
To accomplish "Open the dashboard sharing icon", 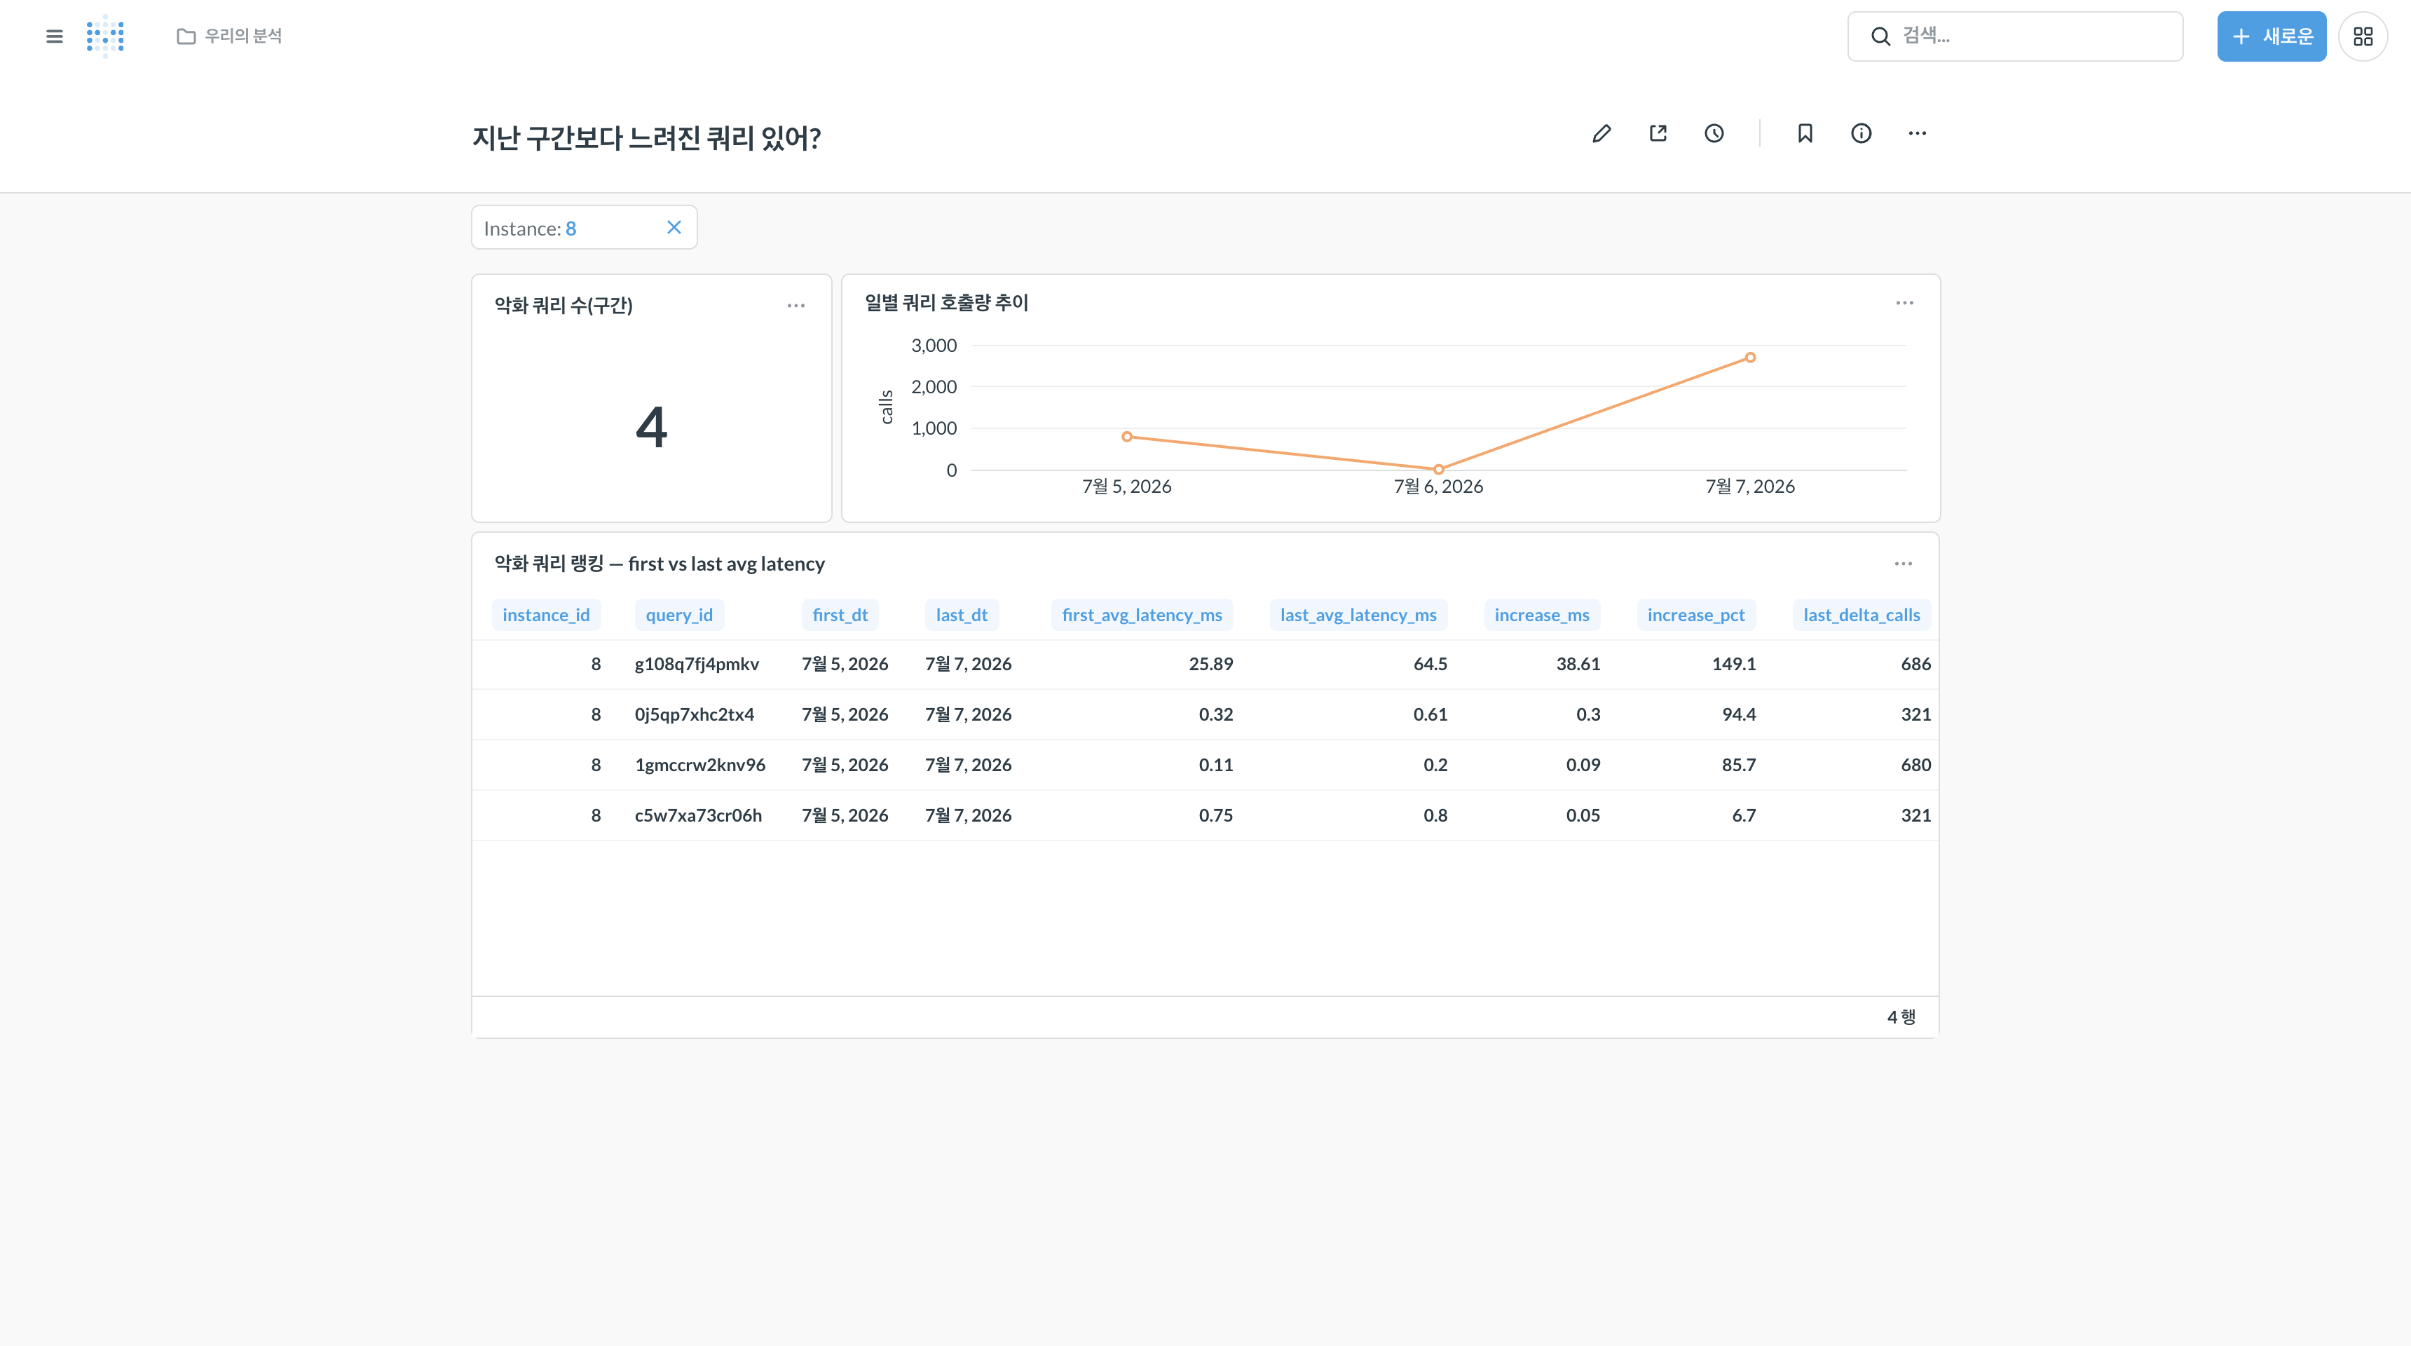I will [x=1658, y=134].
